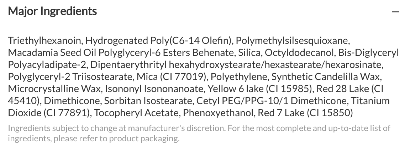
Task: Click the Silica ingredient
Action: 249,52
